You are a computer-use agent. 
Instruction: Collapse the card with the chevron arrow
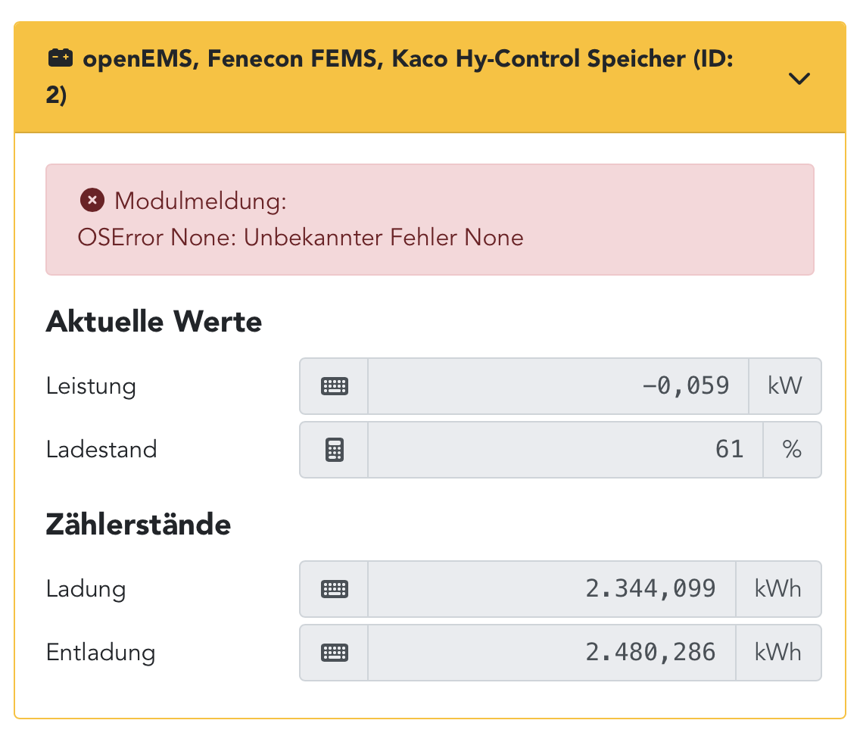pos(799,78)
